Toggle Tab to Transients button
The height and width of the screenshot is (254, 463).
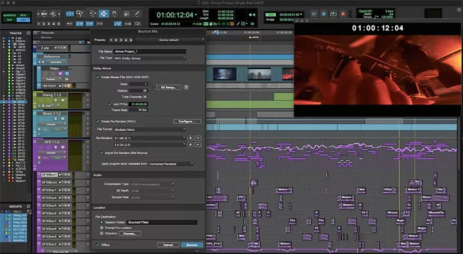pyautogui.click(x=70, y=24)
